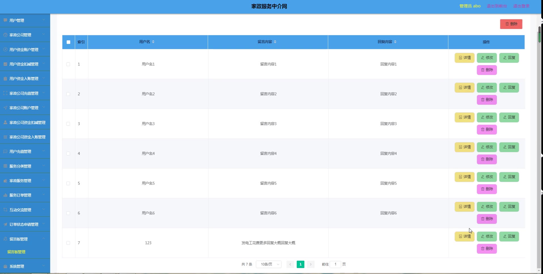Screen dimensions: 543x274
Task: Open the 家政公司账户管理 menu
Action: (x=25, y=108)
